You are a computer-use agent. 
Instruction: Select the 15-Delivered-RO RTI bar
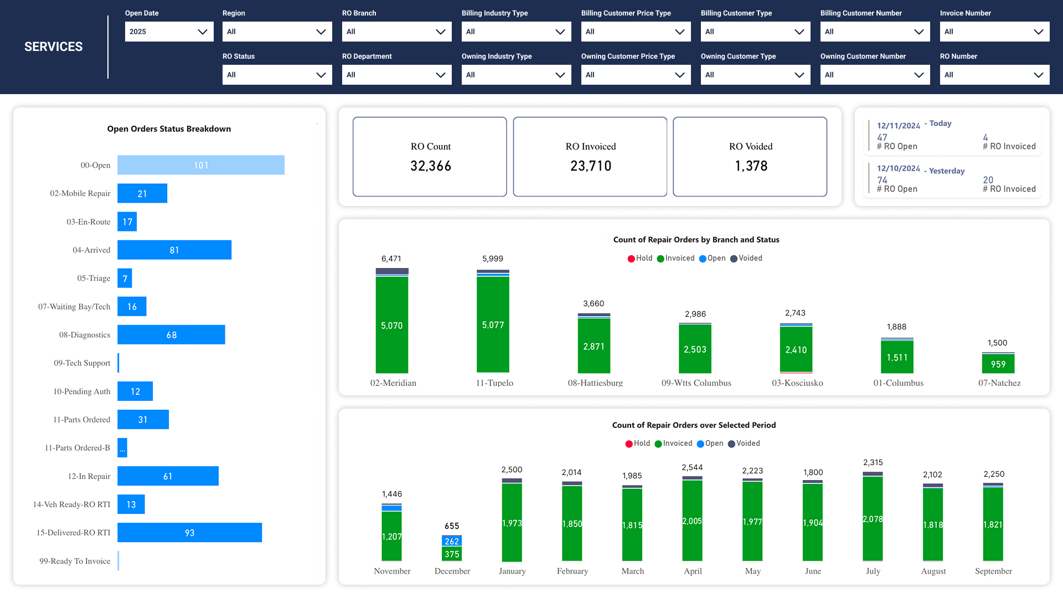click(189, 532)
